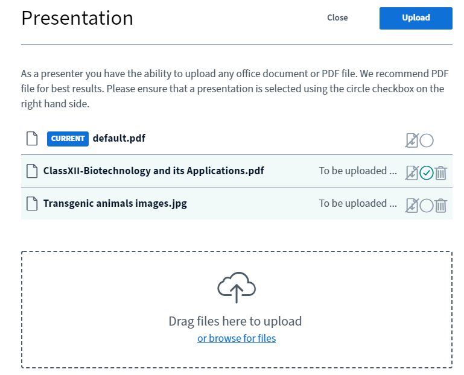The width and height of the screenshot is (464, 375).
Task: Click the cloud upload icon
Action: coord(237,288)
